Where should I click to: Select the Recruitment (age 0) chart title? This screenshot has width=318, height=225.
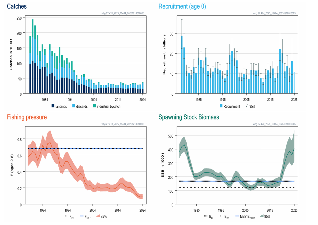(x=182, y=6)
